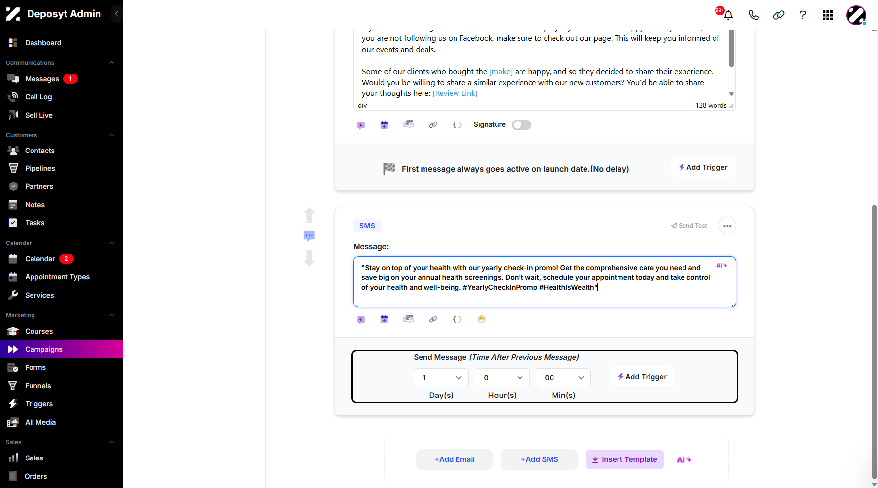Screen dimensions: 878x488
Task: Click the +Add Email button
Action: 455,459
